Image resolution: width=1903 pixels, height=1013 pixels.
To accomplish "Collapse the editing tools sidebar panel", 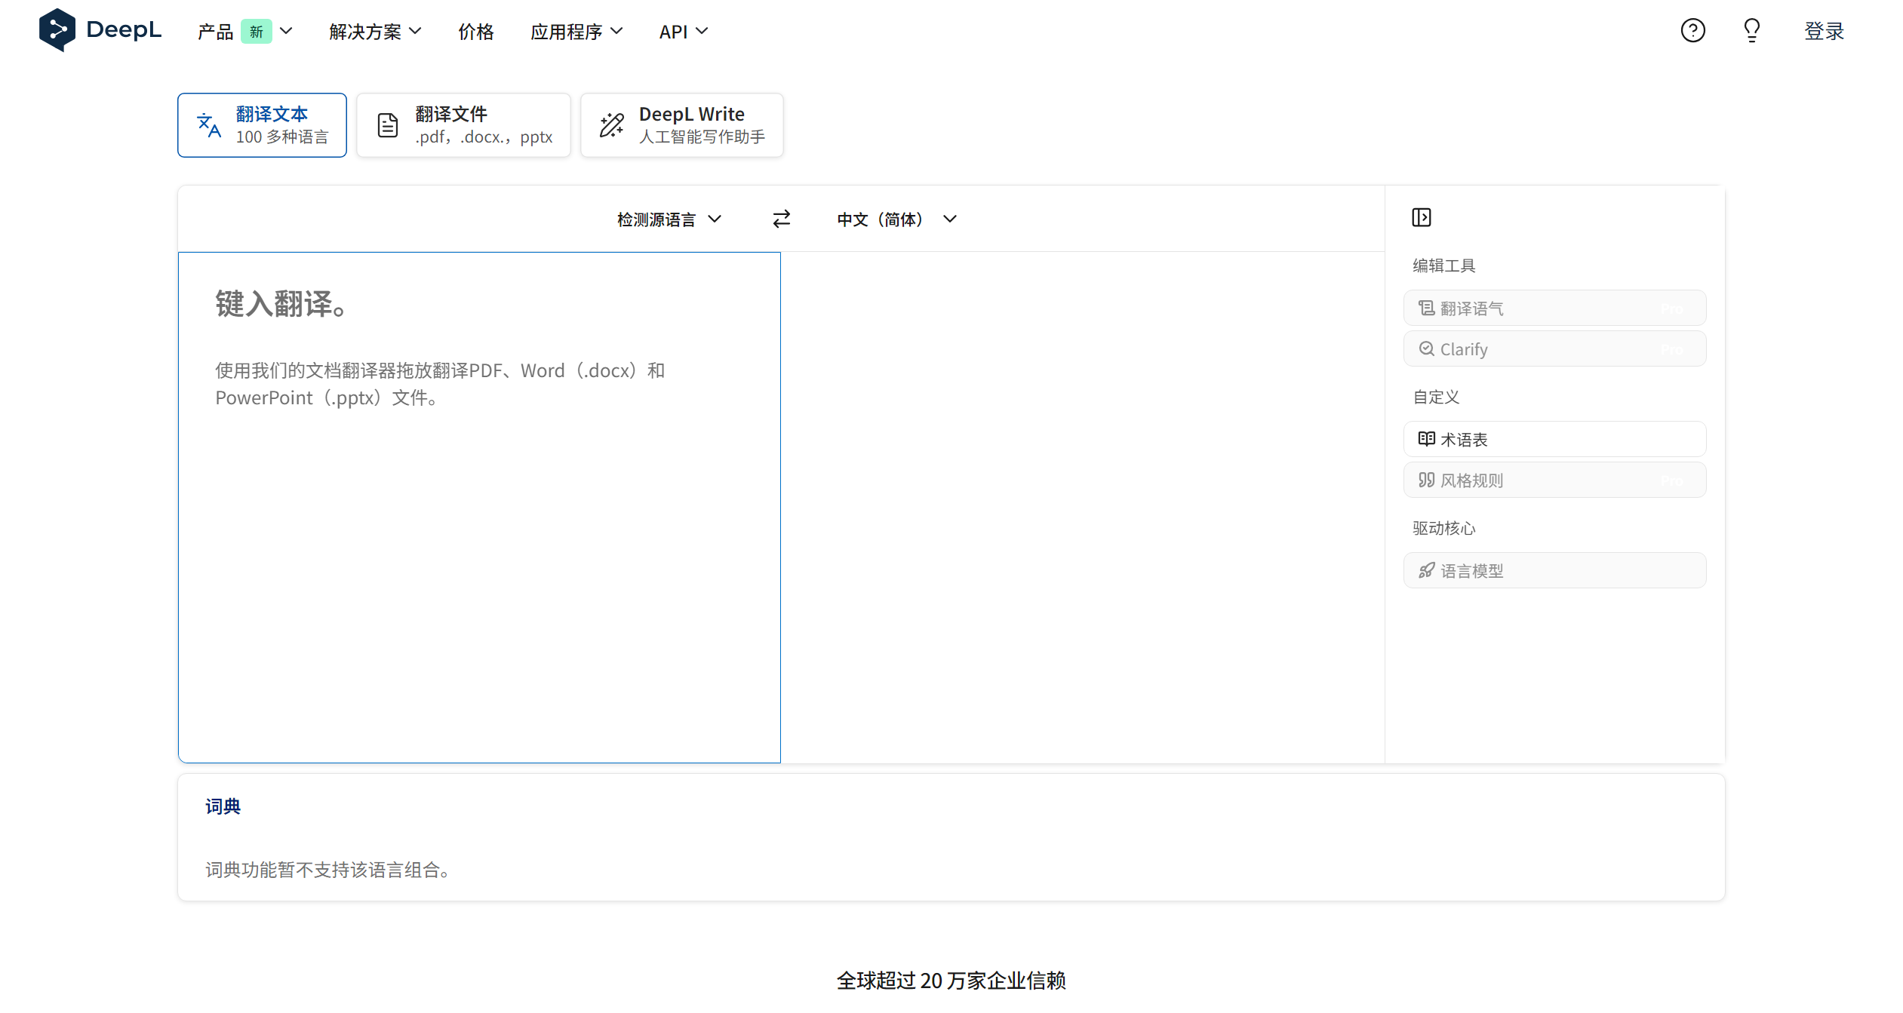I will [x=1422, y=217].
